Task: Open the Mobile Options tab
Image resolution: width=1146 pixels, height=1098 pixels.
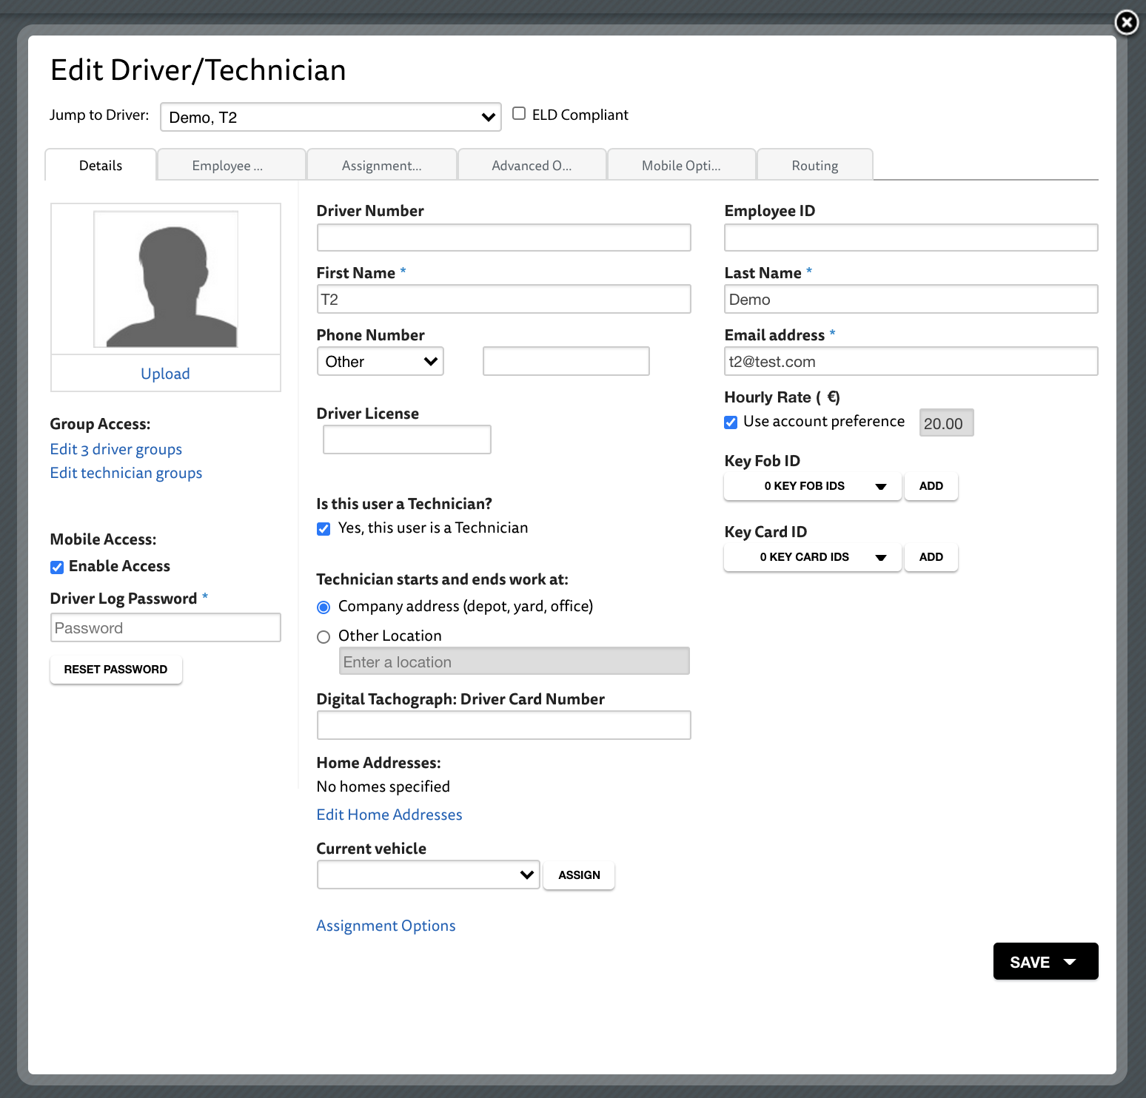Action: [x=681, y=164]
